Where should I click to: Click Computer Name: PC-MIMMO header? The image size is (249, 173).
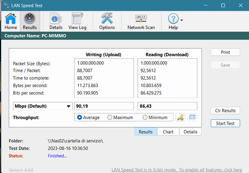(35, 36)
